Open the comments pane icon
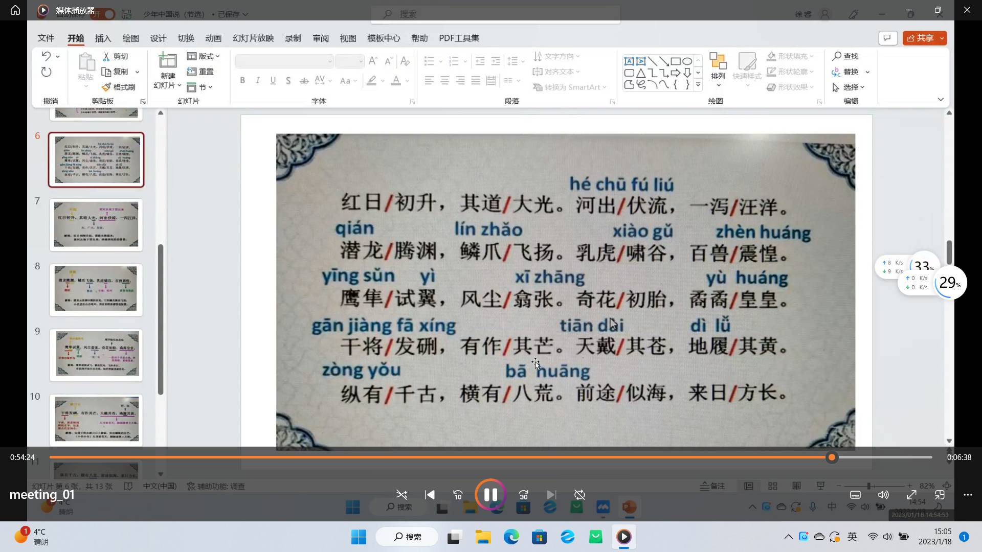Viewport: 982px width, 552px height. [888, 38]
